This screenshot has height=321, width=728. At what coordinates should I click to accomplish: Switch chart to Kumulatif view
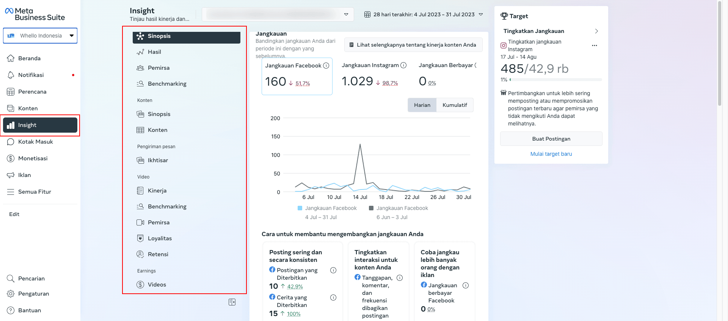tap(455, 105)
